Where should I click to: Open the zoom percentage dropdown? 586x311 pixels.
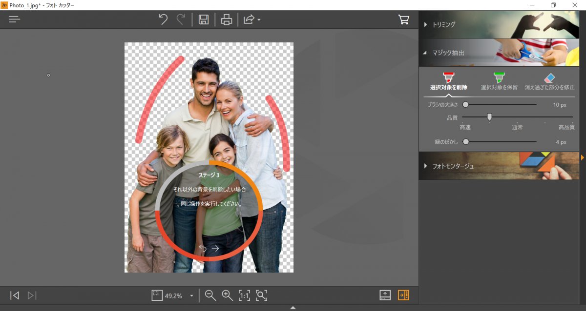[191, 295]
